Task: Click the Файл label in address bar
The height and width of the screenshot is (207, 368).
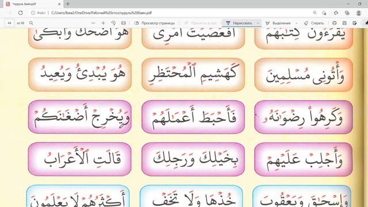Action: (41, 13)
